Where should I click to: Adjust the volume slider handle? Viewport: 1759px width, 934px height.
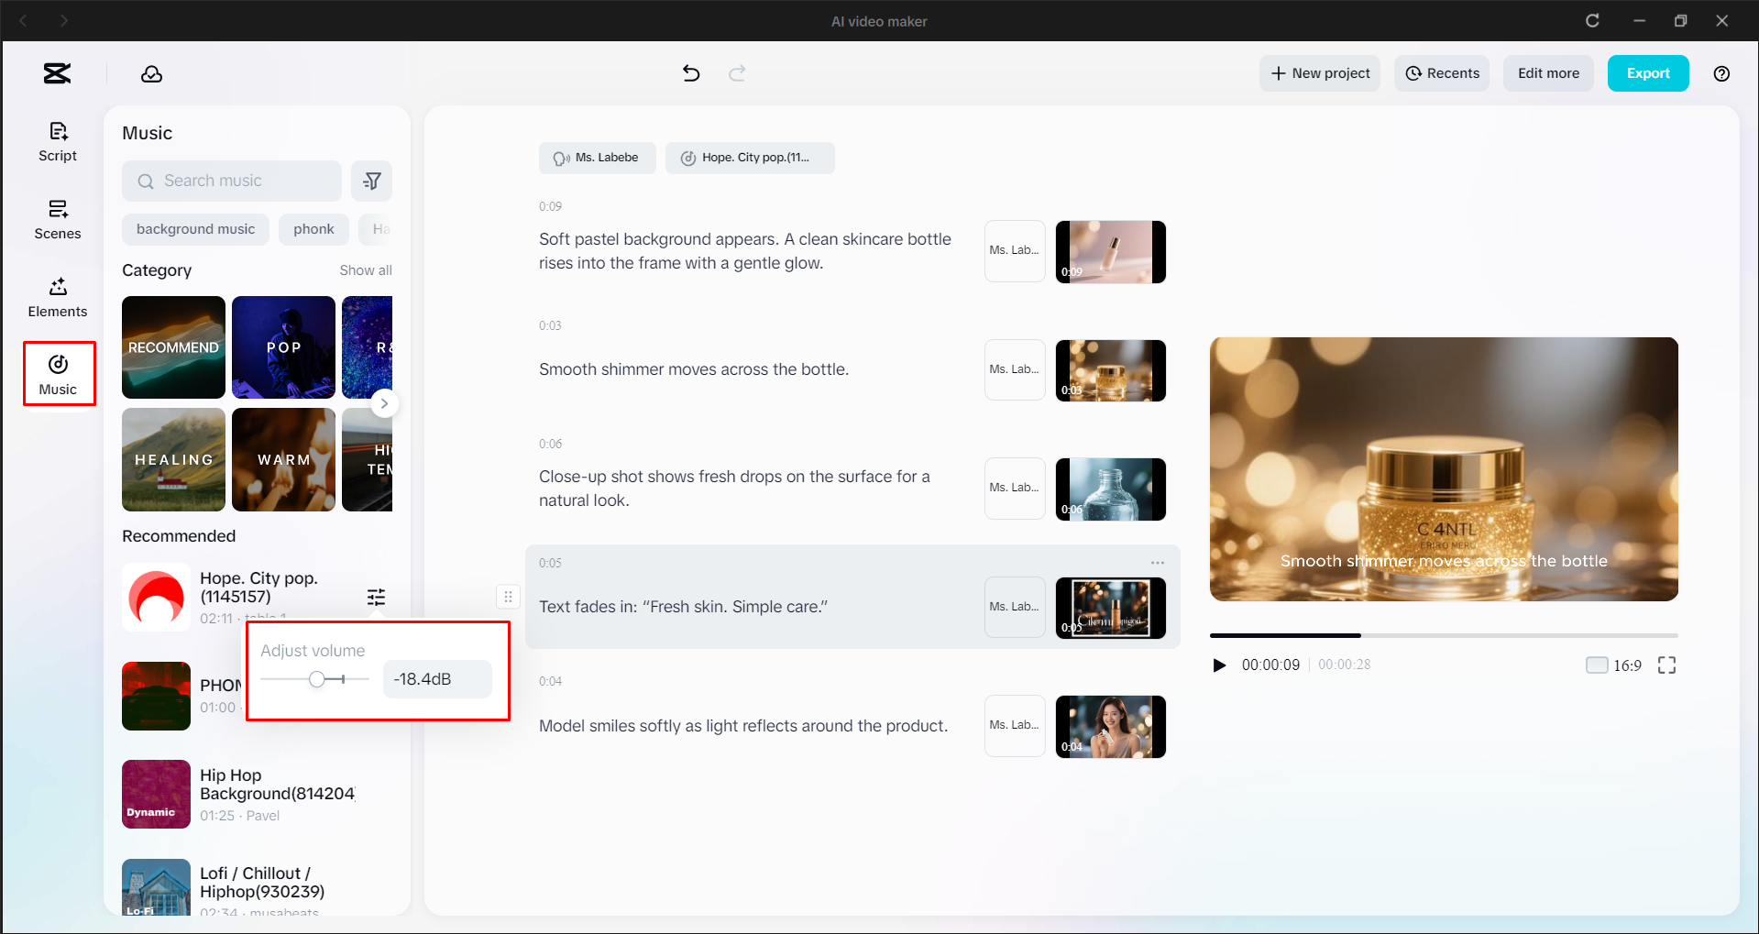coord(317,679)
